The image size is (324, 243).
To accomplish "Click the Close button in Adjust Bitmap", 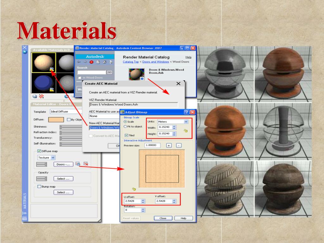I will (x=163, y=218).
